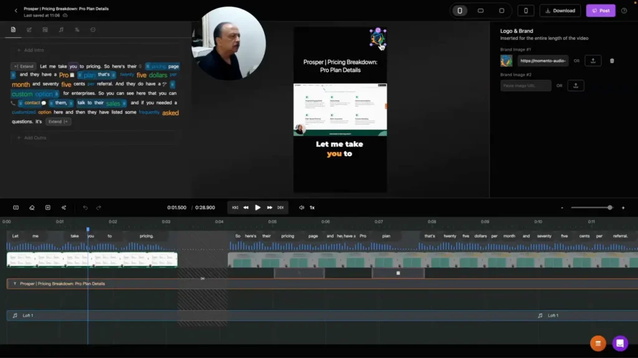Screen dimensions: 638x358
Task: Upload file for Brand Image #1
Action: pyautogui.click(x=593, y=61)
